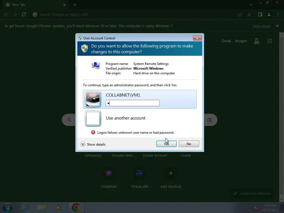The height and width of the screenshot is (213, 284).
Task: Open Home shortcut
Action: (186, 155)
